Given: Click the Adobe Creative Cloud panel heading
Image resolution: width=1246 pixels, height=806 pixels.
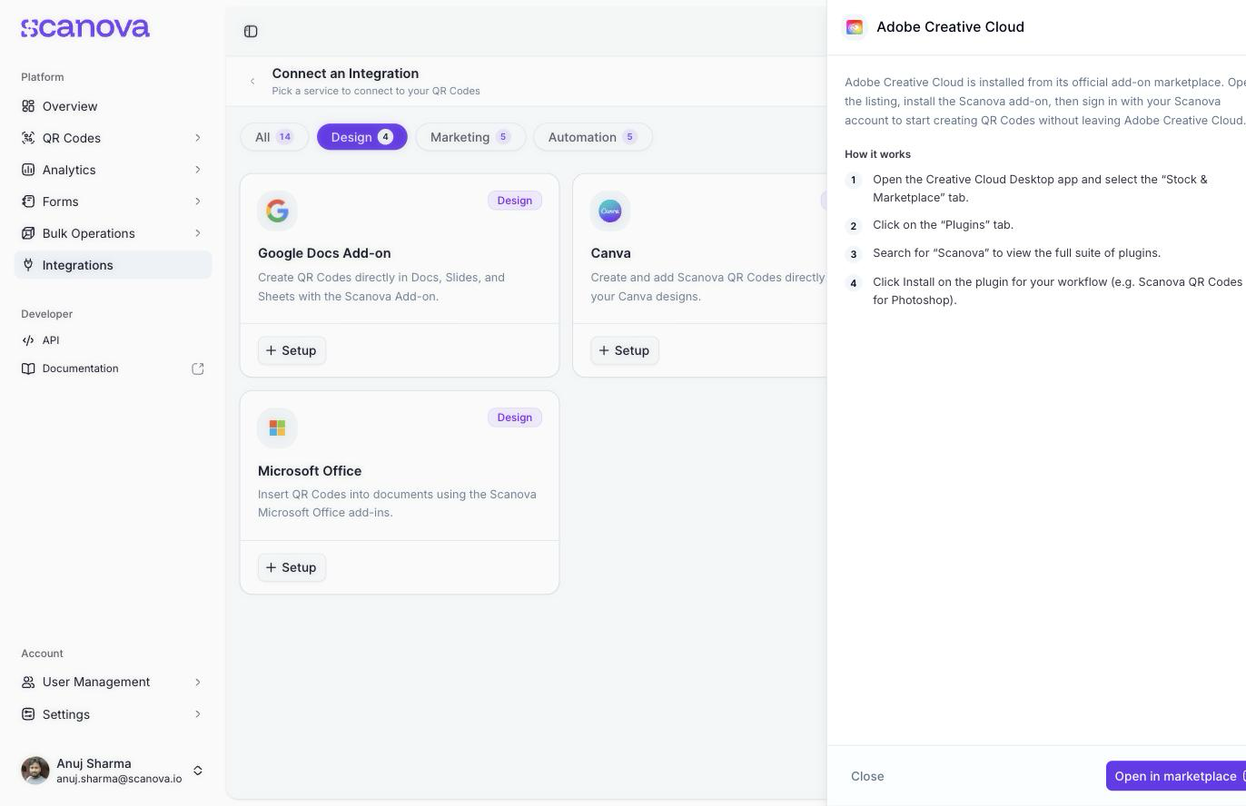Looking at the screenshot, I should (x=950, y=27).
